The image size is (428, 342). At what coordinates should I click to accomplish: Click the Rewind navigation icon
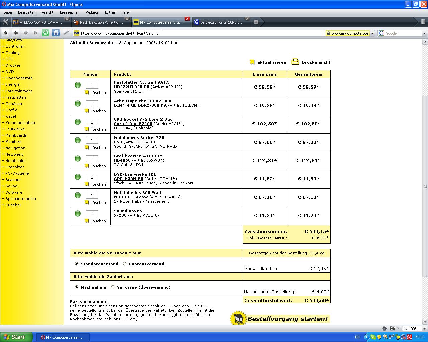pyautogui.click(x=6, y=33)
